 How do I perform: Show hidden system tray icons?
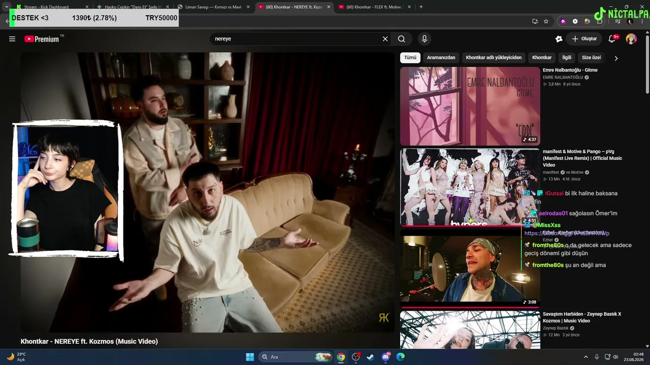pyautogui.click(x=586, y=357)
